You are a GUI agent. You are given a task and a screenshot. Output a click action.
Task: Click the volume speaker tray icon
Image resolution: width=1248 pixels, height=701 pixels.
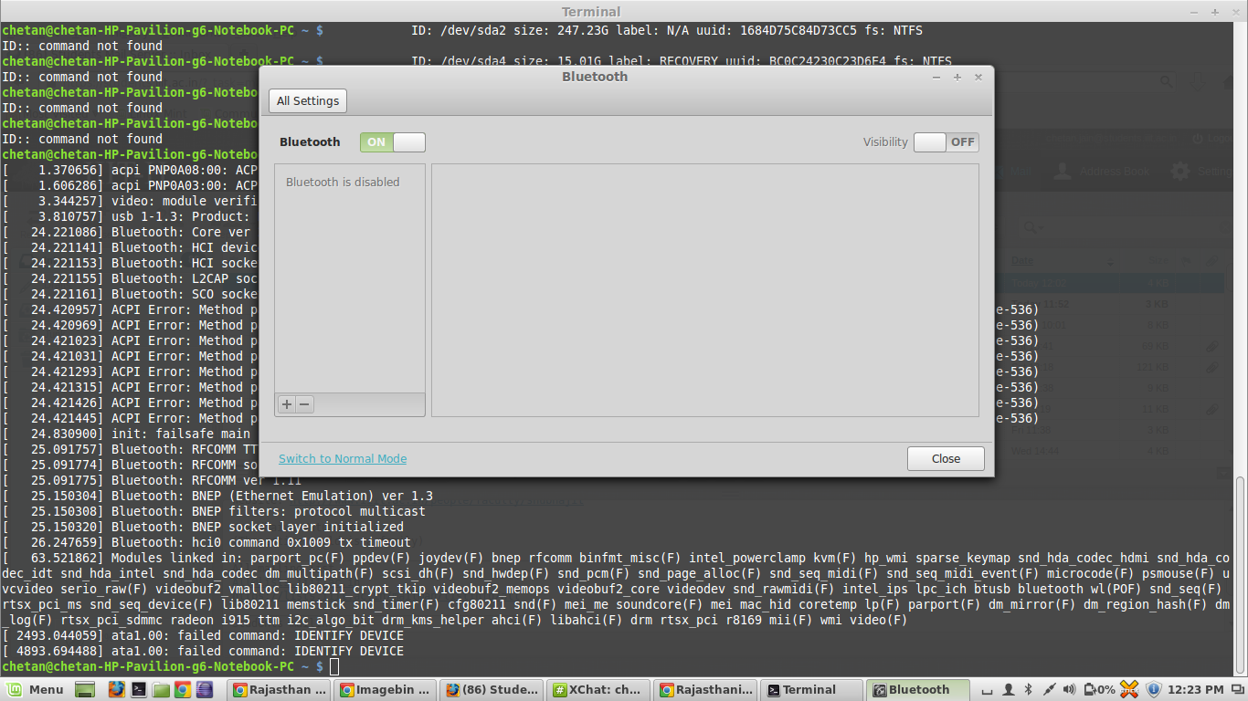click(1069, 689)
